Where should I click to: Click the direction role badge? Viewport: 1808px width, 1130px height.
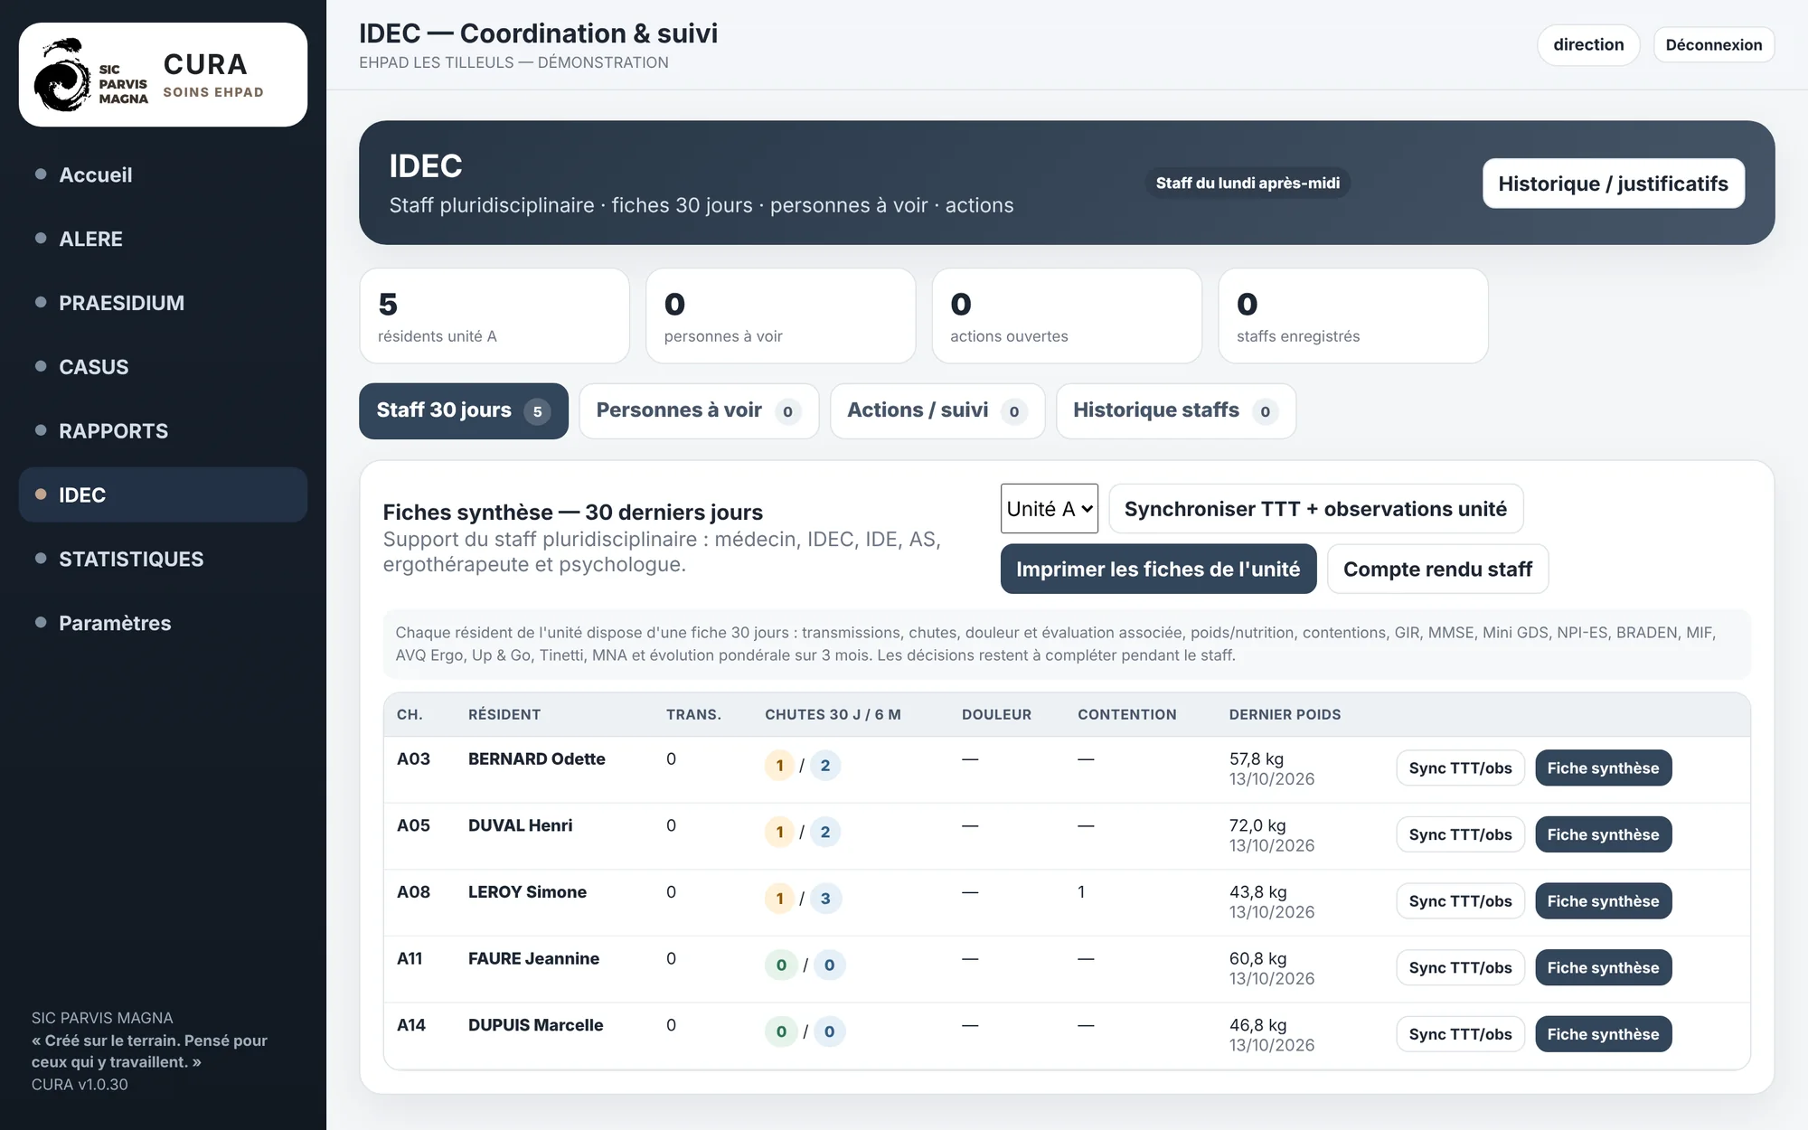tap(1588, 45)
